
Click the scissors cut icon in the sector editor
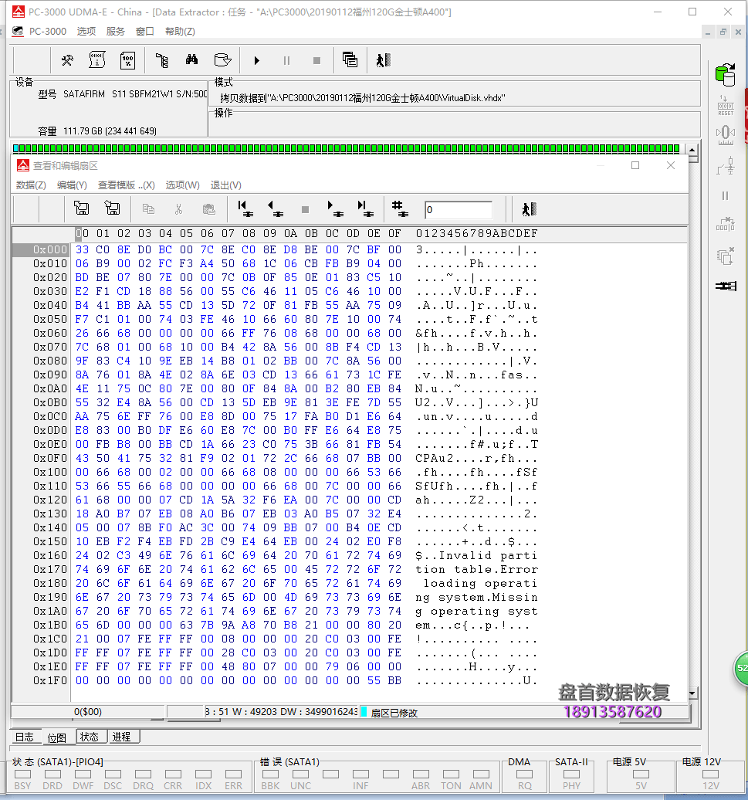coord(178,208)
